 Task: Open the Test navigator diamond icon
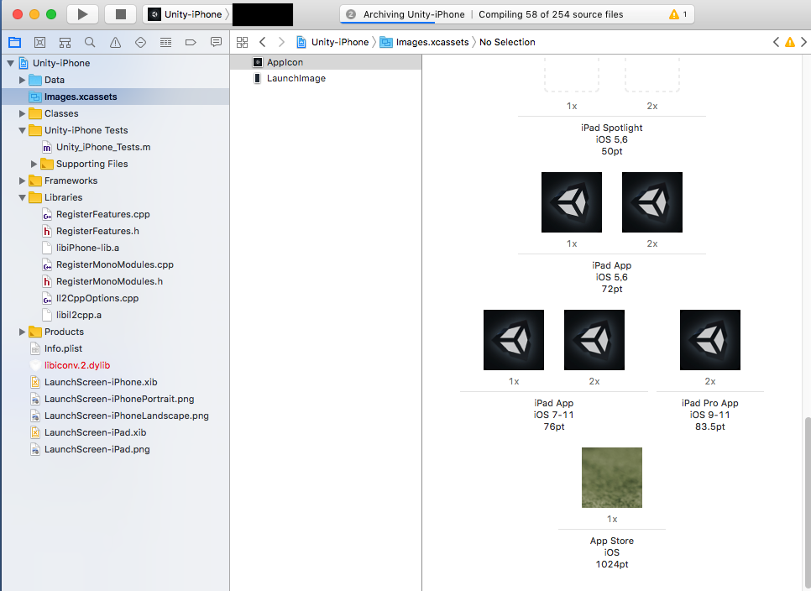click(x=141, y=43)
